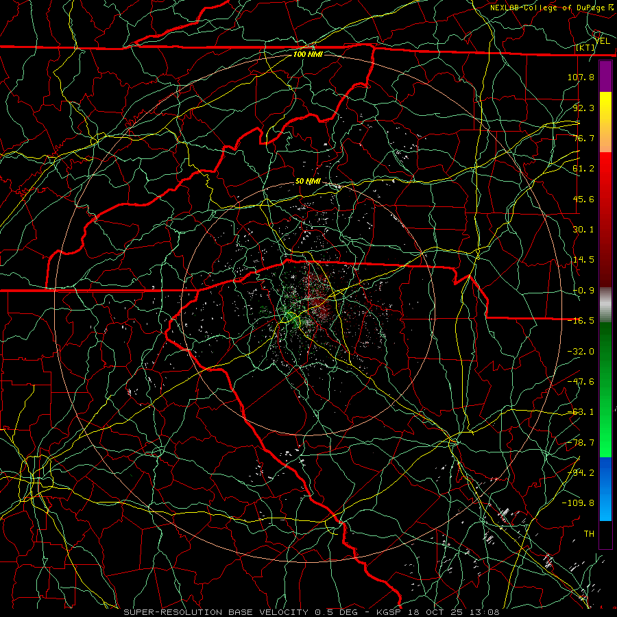Click the [KT] units label
Viewport: 617px width, 617px height.
click(x=585, y=47)
